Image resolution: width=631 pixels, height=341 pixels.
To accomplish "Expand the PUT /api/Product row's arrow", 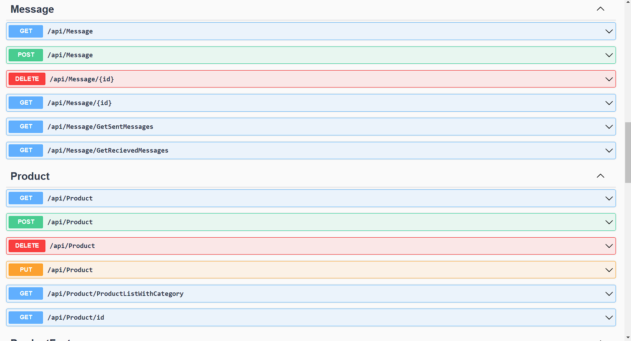I will (609, 270).
